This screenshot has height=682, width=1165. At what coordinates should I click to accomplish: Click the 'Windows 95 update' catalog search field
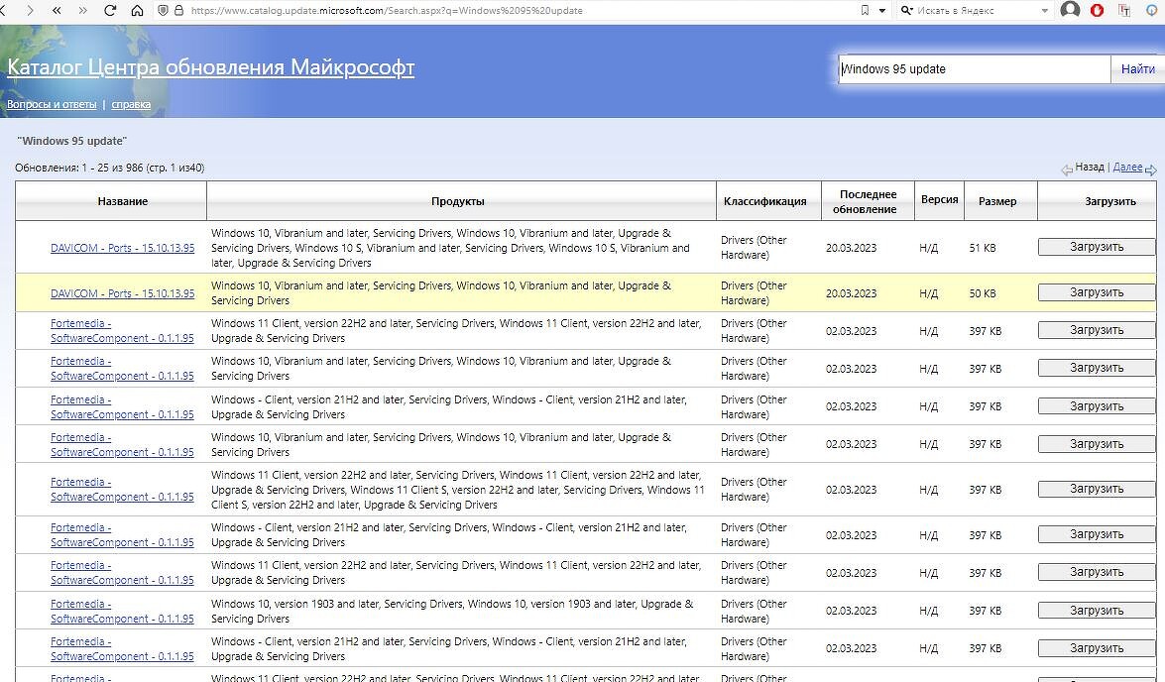(x=974, y=69)
